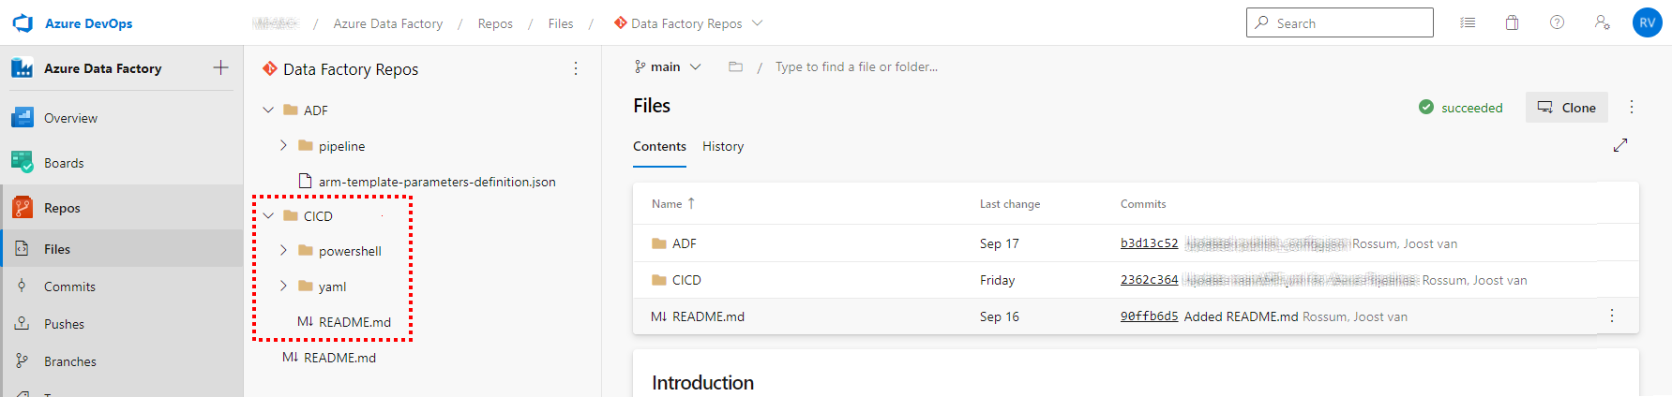1672x397 pixels.
Task: Enter full screen with the expand arrows icon
Action: pos(1620,145)
